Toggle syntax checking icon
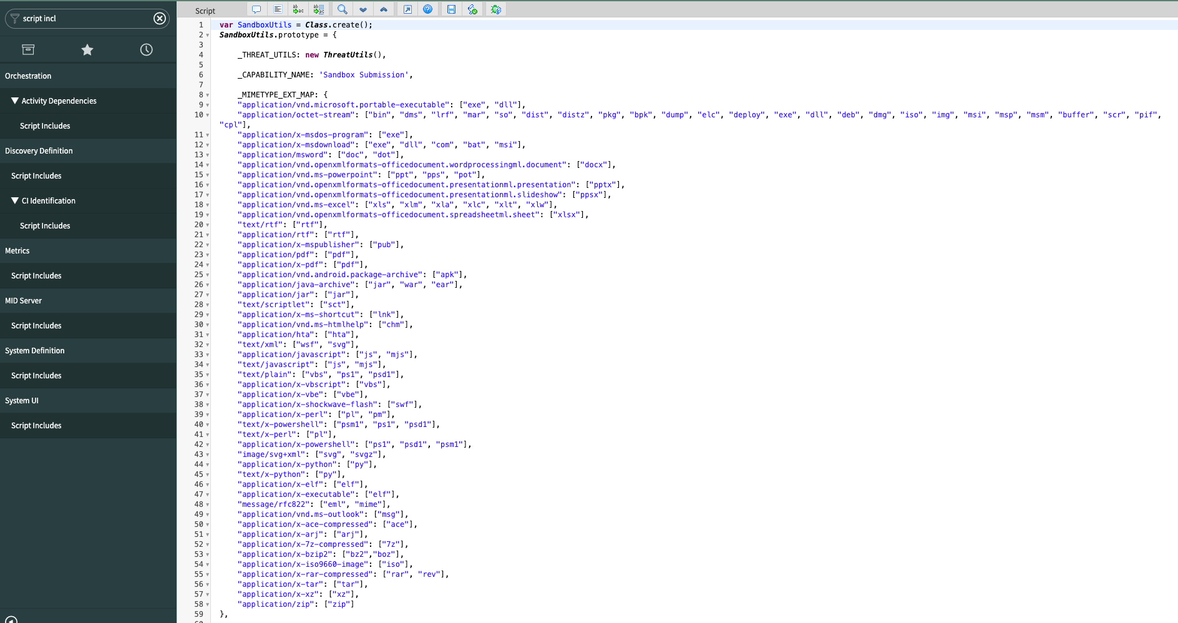 [x=472, y=9]
